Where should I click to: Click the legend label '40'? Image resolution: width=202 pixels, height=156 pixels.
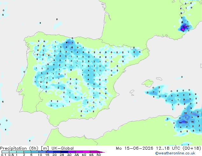click(x=84, y=155)
